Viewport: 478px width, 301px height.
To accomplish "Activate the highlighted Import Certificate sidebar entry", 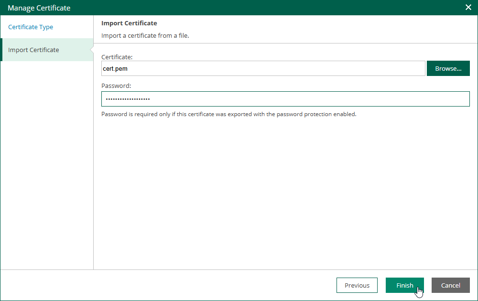I will [33, 50].
